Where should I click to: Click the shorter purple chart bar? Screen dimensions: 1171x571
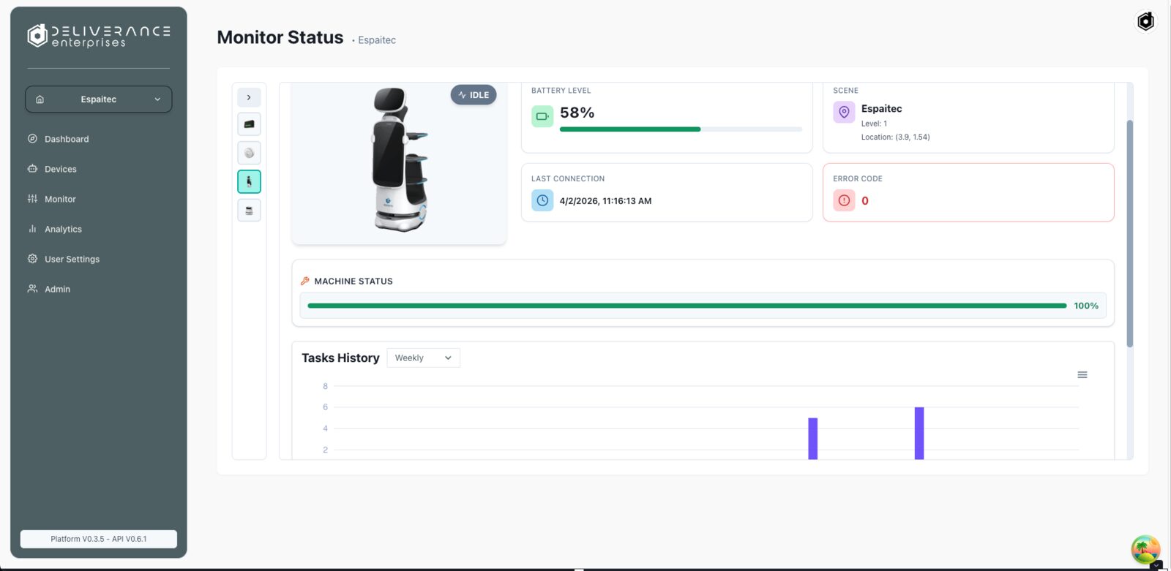(x=812, y=439)
